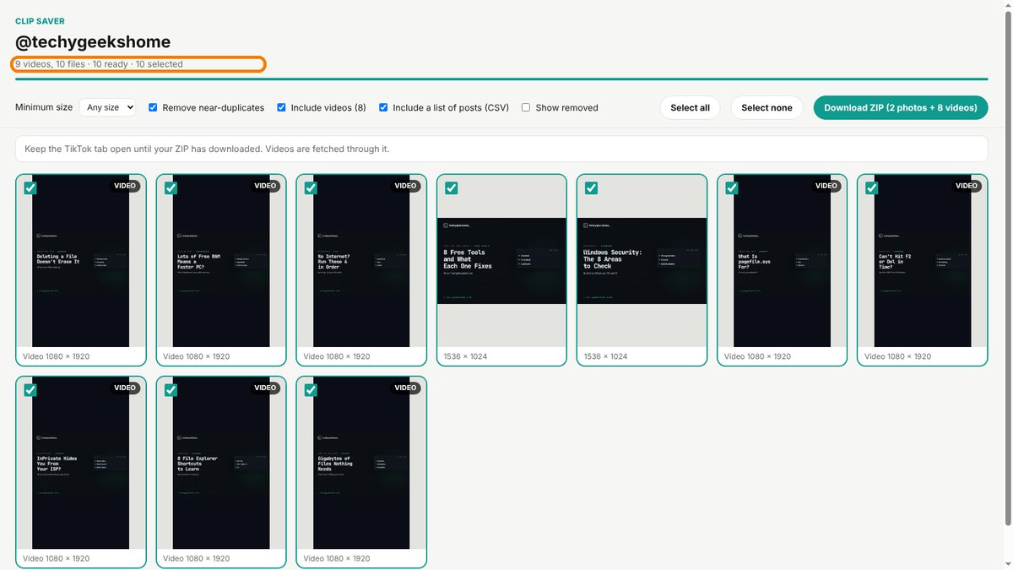Deselect the '8 Free Tools' photo checkbox
This screenshot has width=1013, height=570.
tap(451, 188)
